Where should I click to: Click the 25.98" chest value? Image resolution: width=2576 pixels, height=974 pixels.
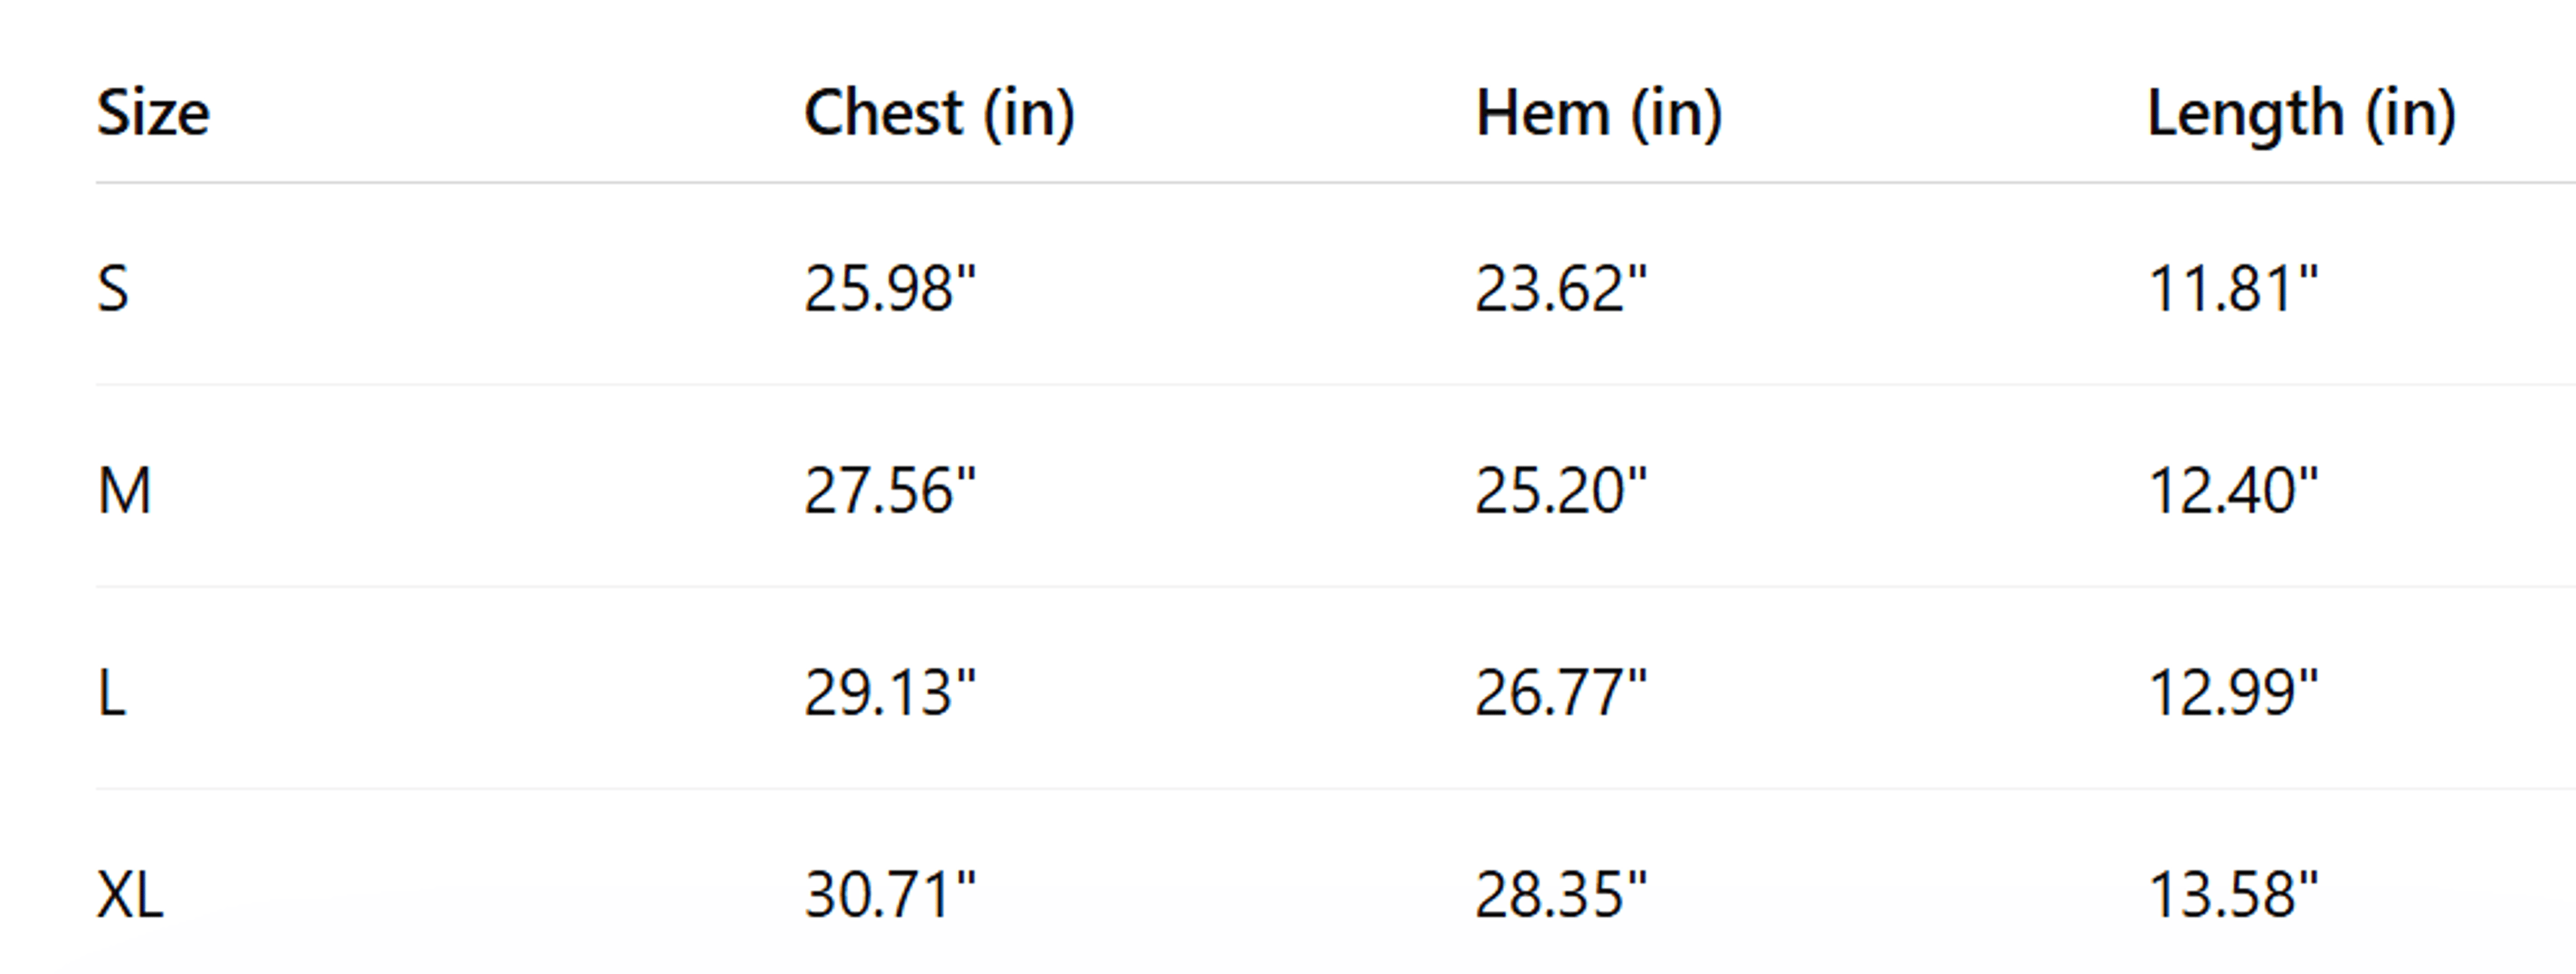pos(889,289)
